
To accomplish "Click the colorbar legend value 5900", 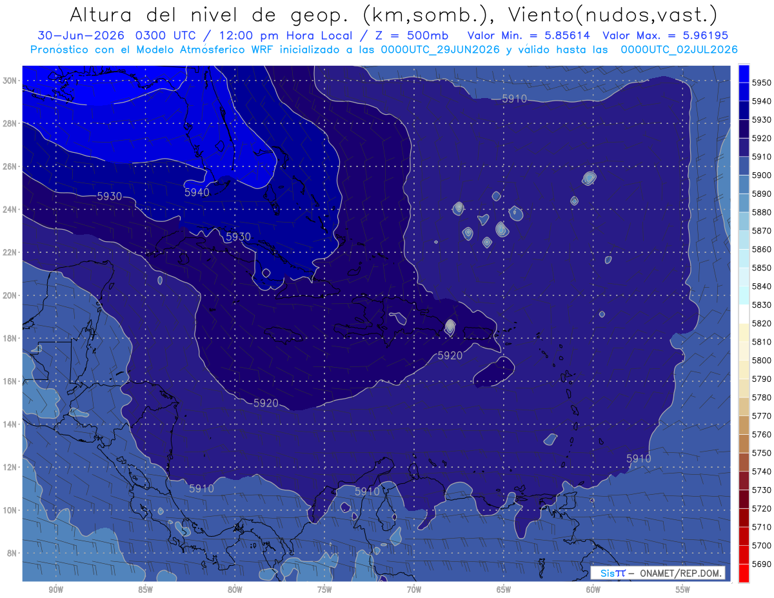I will 762,175.
